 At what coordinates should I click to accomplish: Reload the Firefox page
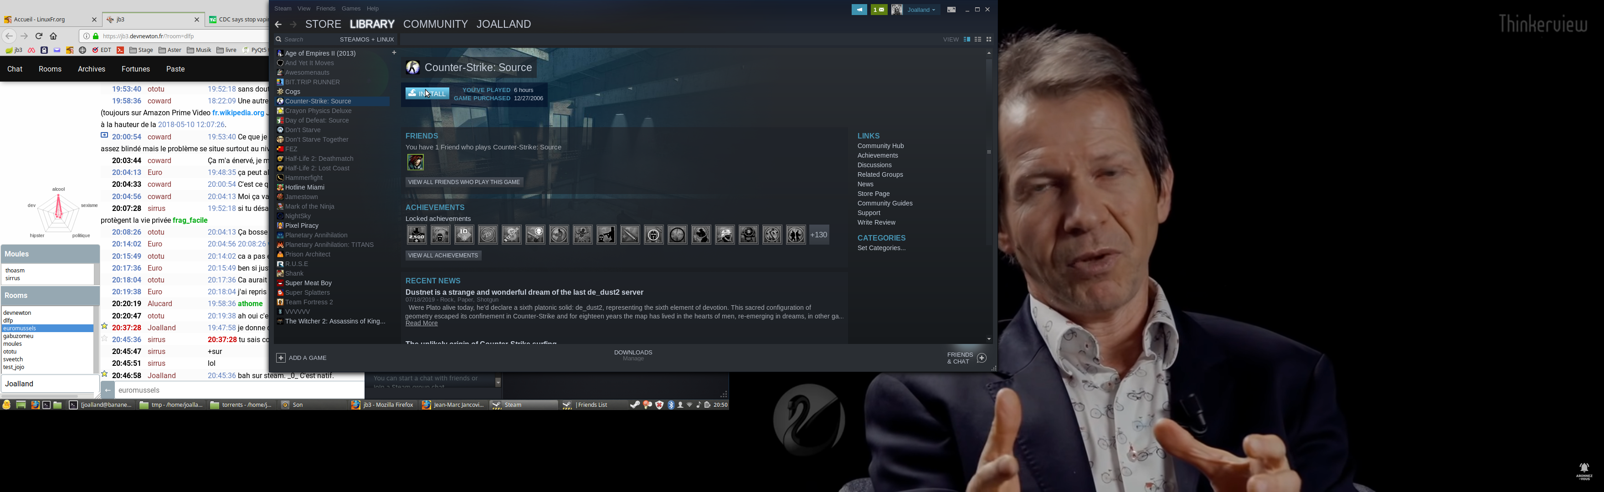[x=39, y=36]
